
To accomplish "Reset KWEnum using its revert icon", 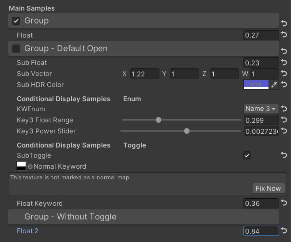I will [284, 109].
